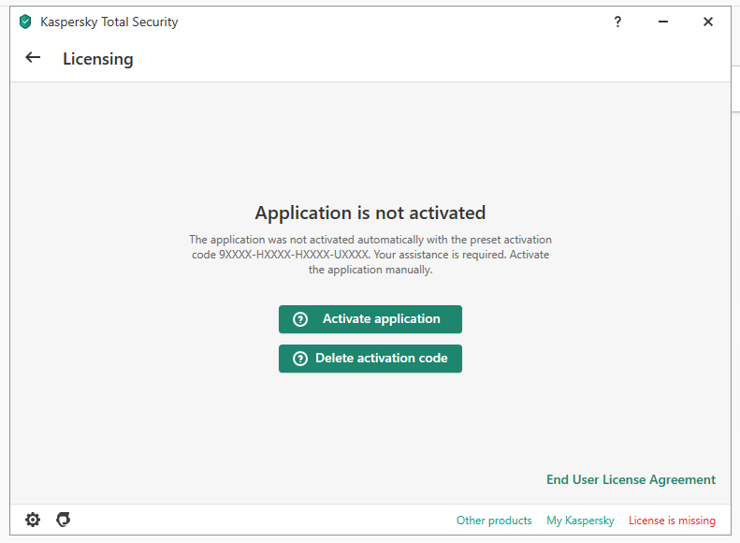
Task: Open help with the question mark icon
Action: click(x=617, y=22)
